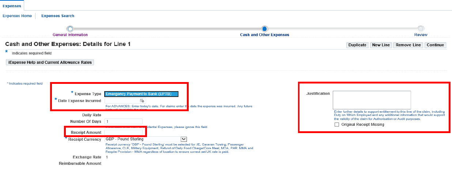
Task: Click the Cash and Other Expenses step circle
Action: (x=265, y=29)
